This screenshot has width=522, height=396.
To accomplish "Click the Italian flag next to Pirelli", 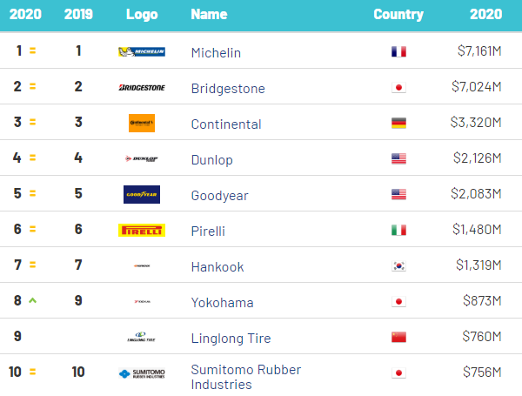I will [x=398, y=230].
